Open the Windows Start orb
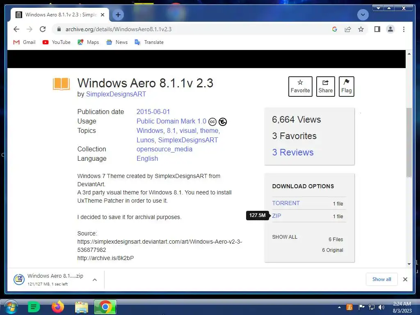The width and height of the screenshot is (420, 315). point(11,307)
